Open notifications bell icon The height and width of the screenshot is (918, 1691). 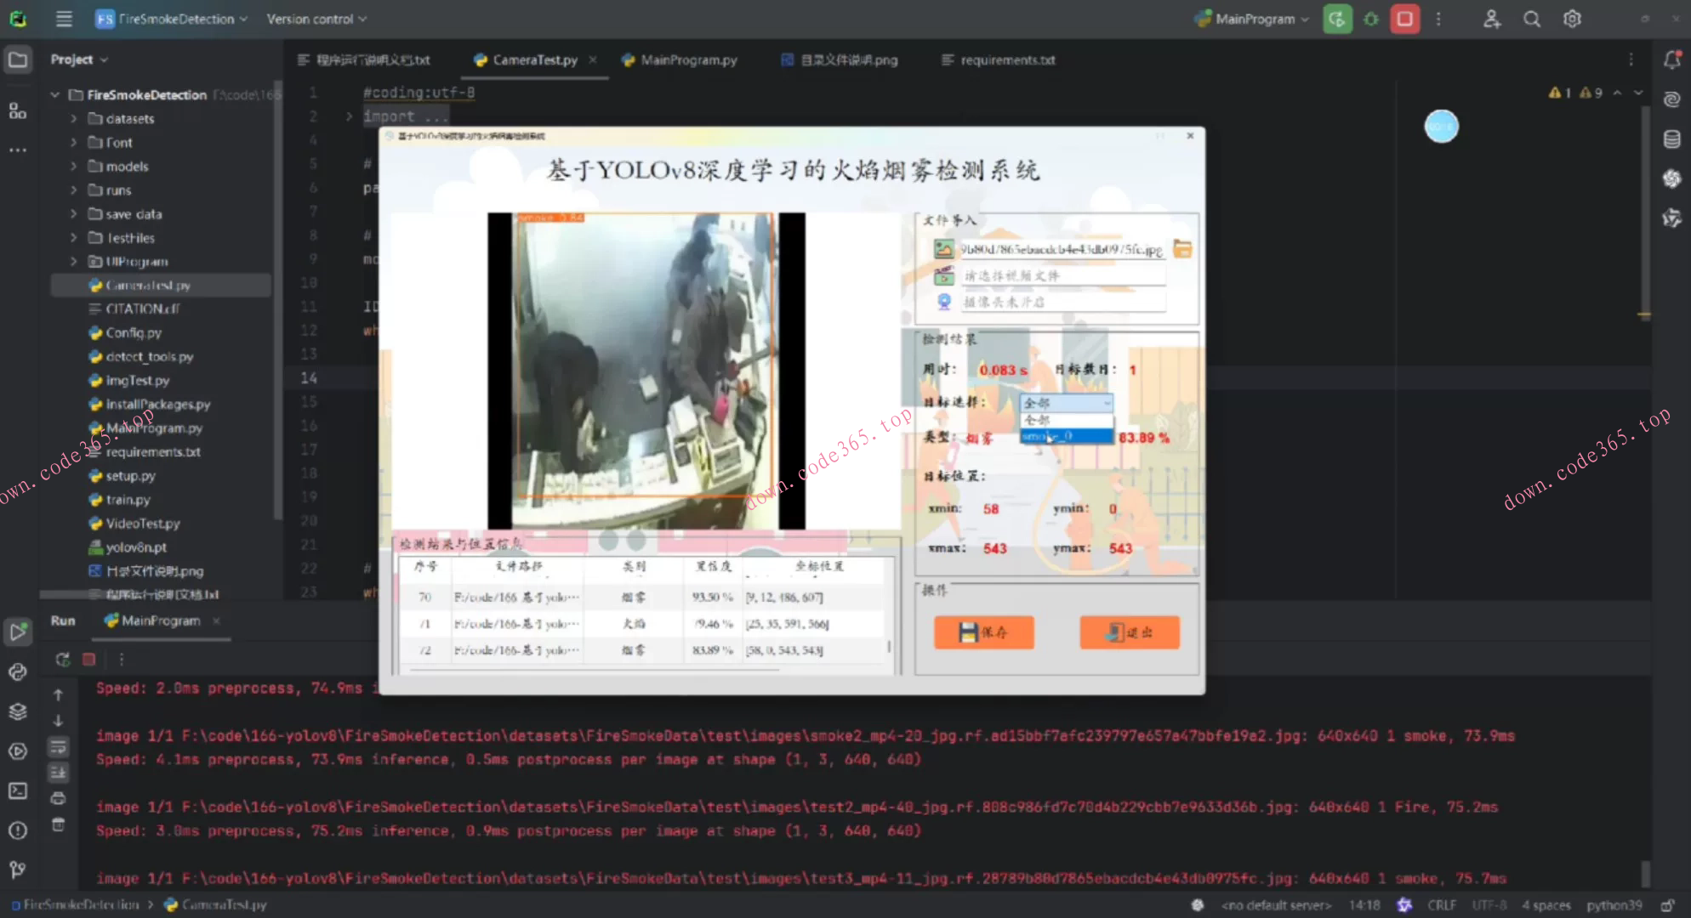click(x=1671, y=59)
